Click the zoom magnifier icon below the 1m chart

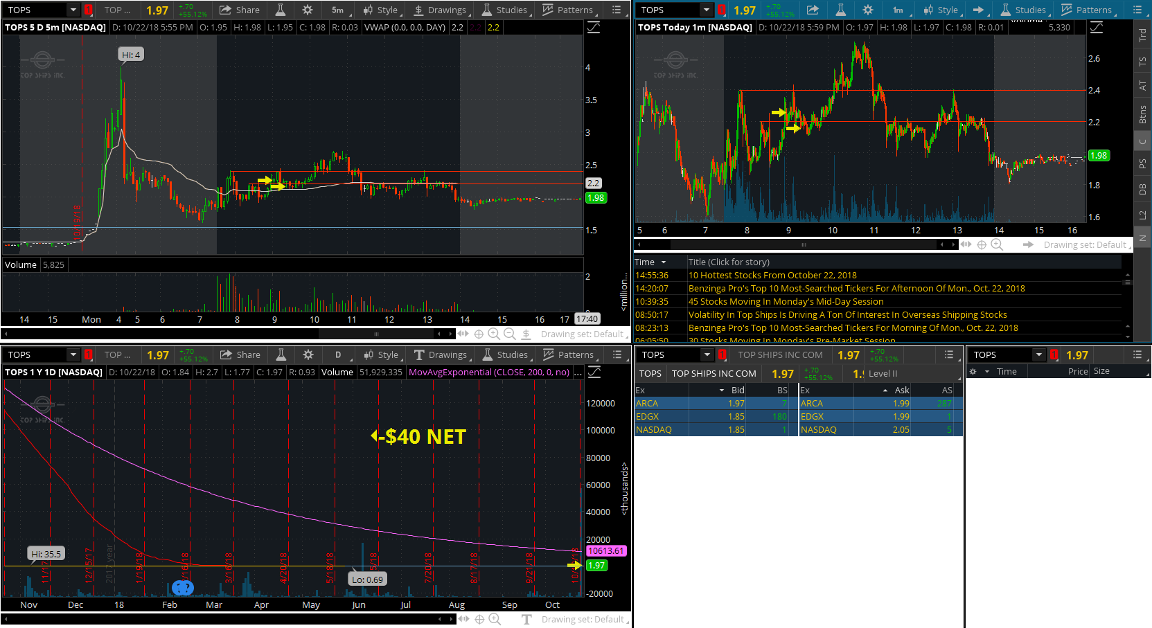pos(997,244)
